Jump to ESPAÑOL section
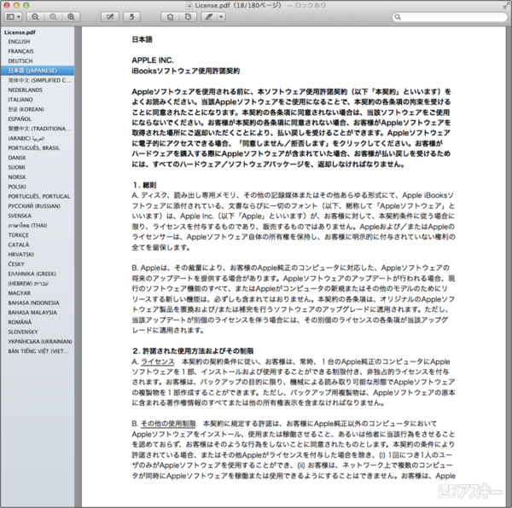Viewport: 512px width, 508px height. coord(20,119)
